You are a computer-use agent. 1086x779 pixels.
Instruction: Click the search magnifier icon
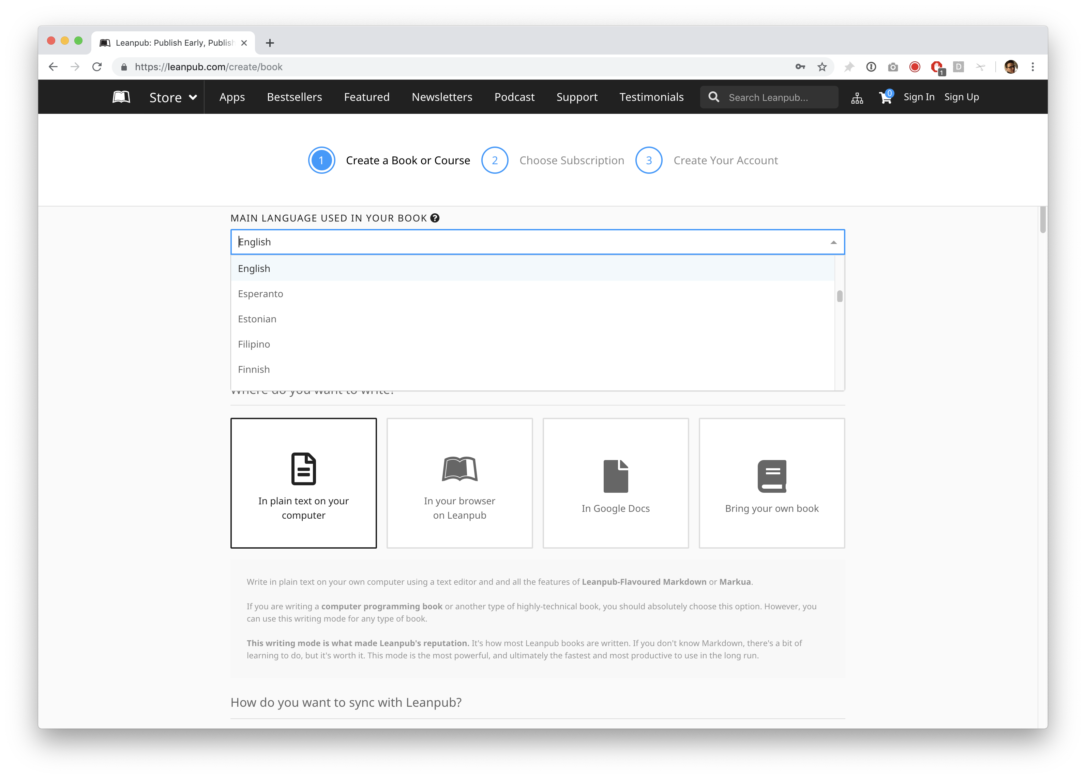(x=713, y=97)
